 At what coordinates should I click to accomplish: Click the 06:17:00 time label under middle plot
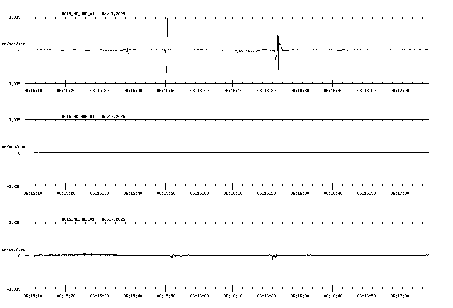click(400, 193)
